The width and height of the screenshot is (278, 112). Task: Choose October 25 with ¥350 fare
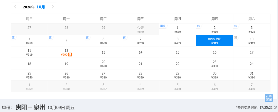pos(29,75)
